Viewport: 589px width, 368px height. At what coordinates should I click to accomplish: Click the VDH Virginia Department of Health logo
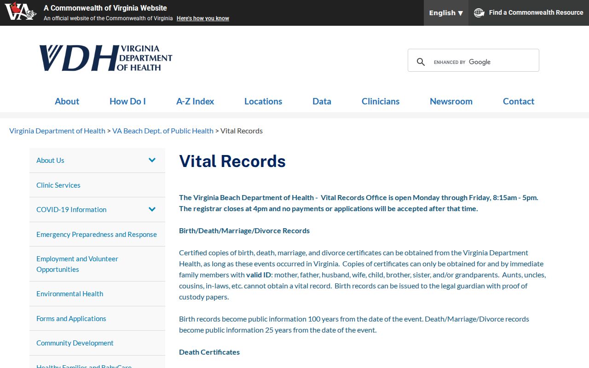click(106, 58)
